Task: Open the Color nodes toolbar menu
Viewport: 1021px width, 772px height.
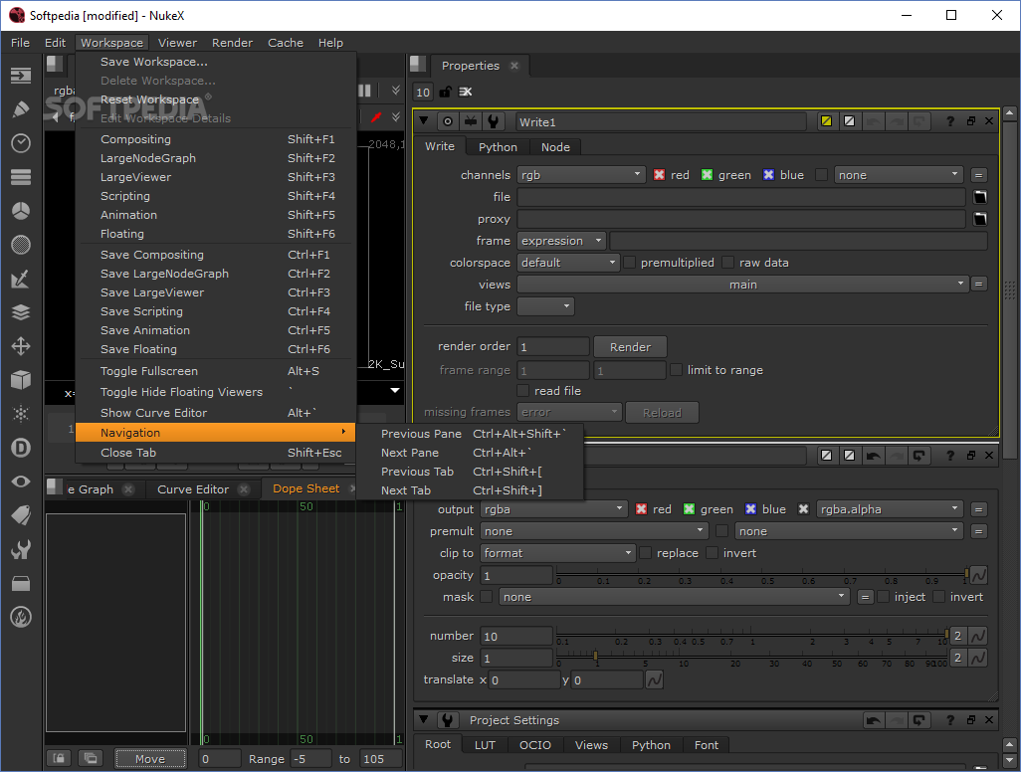Action: tap(21, 211)
